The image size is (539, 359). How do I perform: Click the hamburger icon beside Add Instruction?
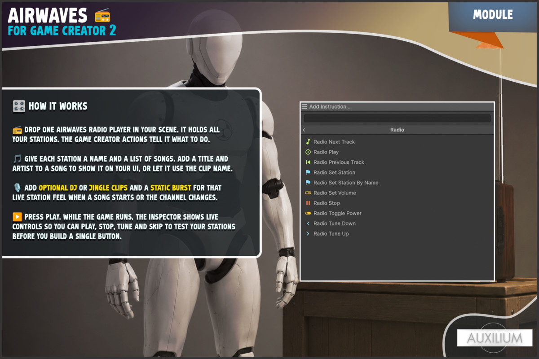305,107
